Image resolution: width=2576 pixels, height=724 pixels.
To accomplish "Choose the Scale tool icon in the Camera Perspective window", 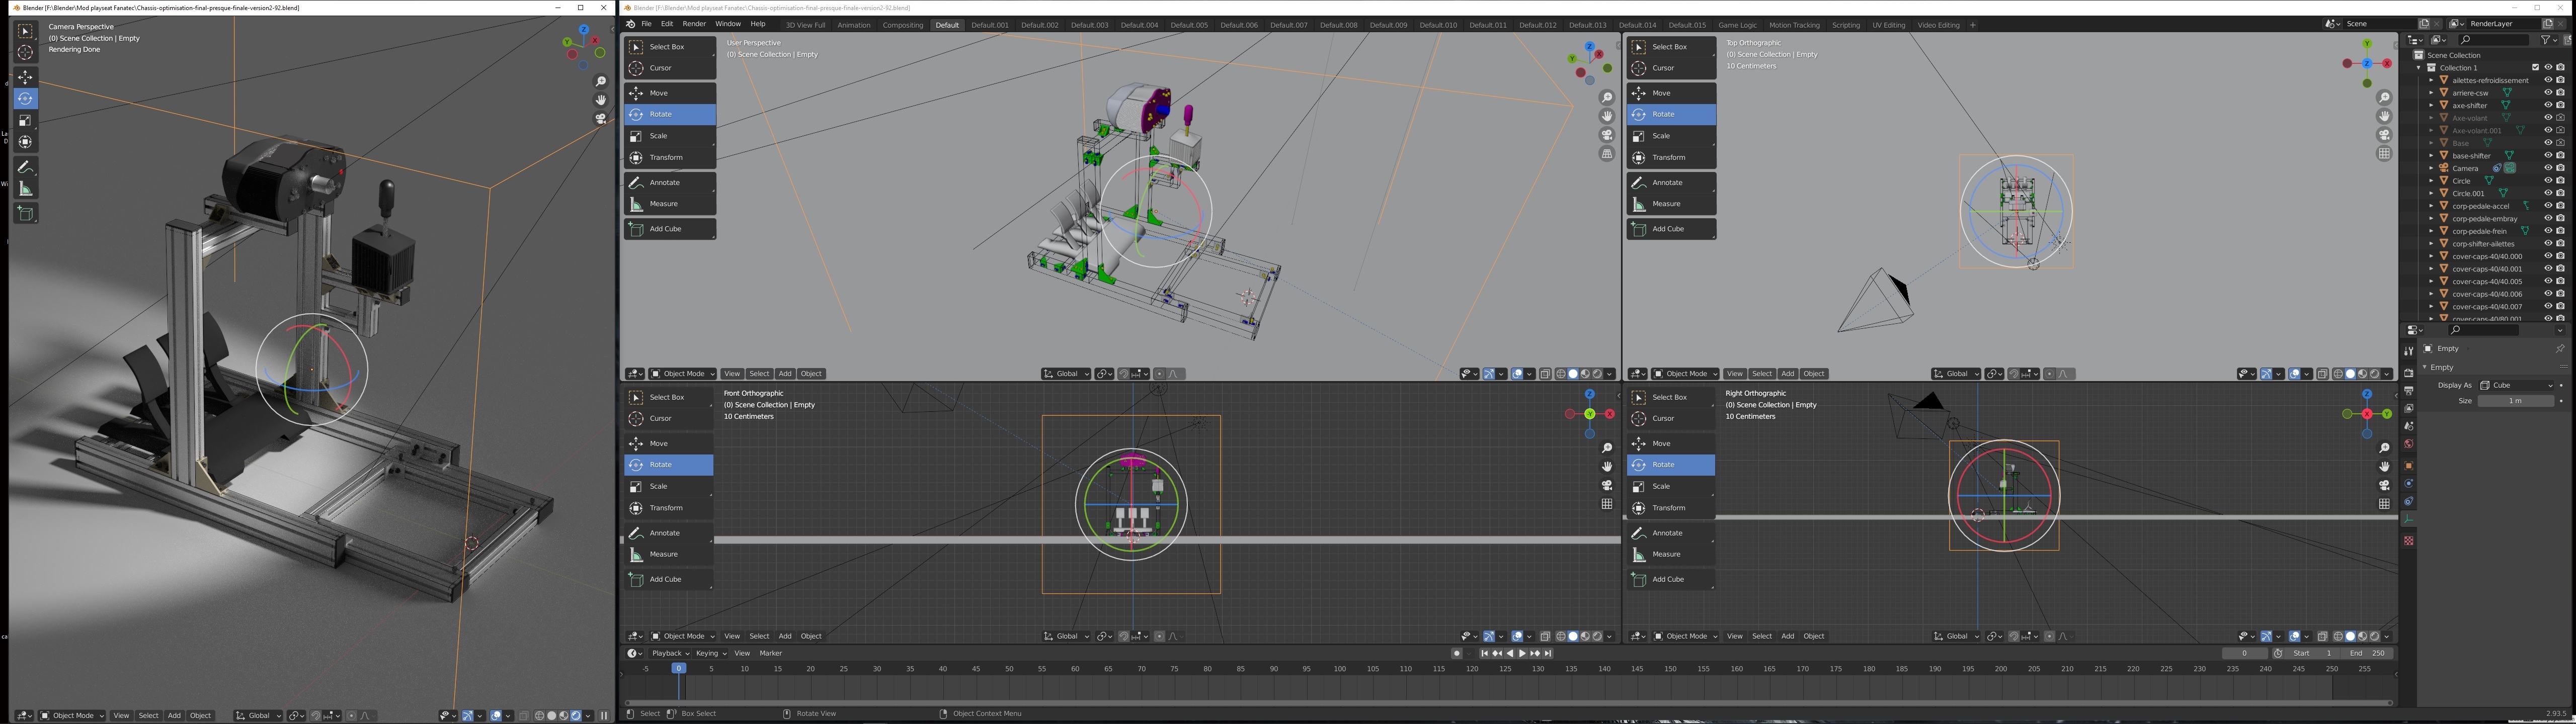I will (25, 120).
